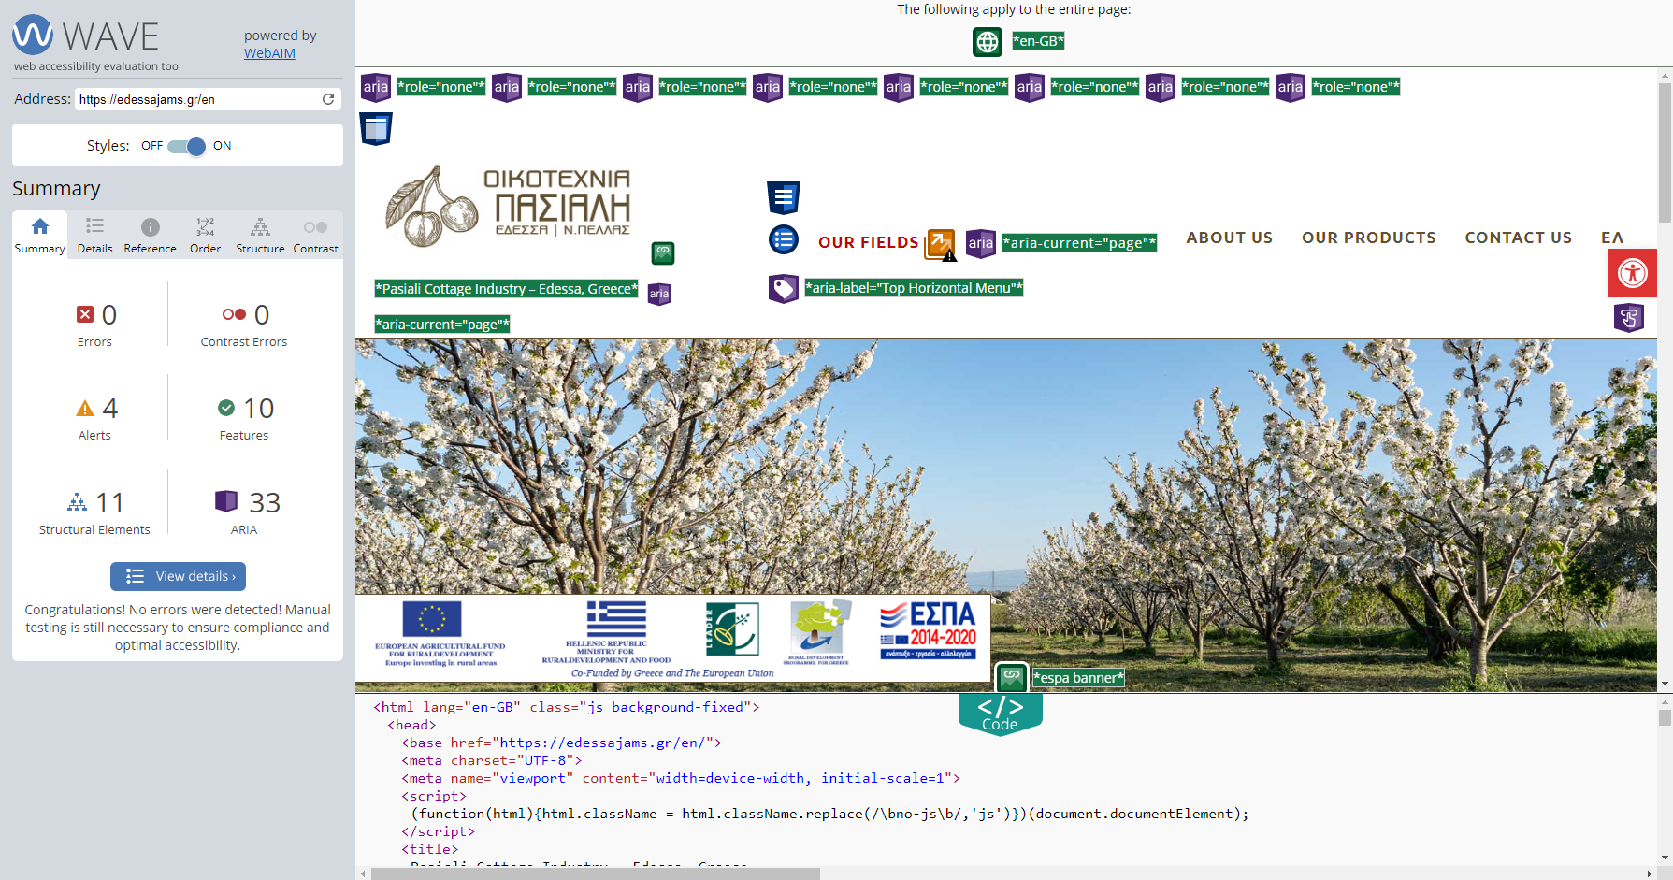Click the purple tabindex icon under accessibility button

(x=1628, y=318)
